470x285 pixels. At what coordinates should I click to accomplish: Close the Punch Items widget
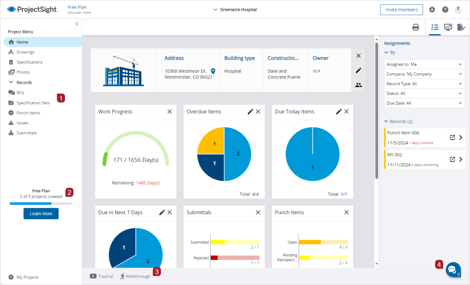pos(347,212)
